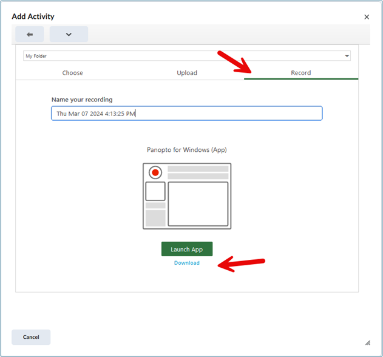Close the Add Activity dialog

pos(367,17)
